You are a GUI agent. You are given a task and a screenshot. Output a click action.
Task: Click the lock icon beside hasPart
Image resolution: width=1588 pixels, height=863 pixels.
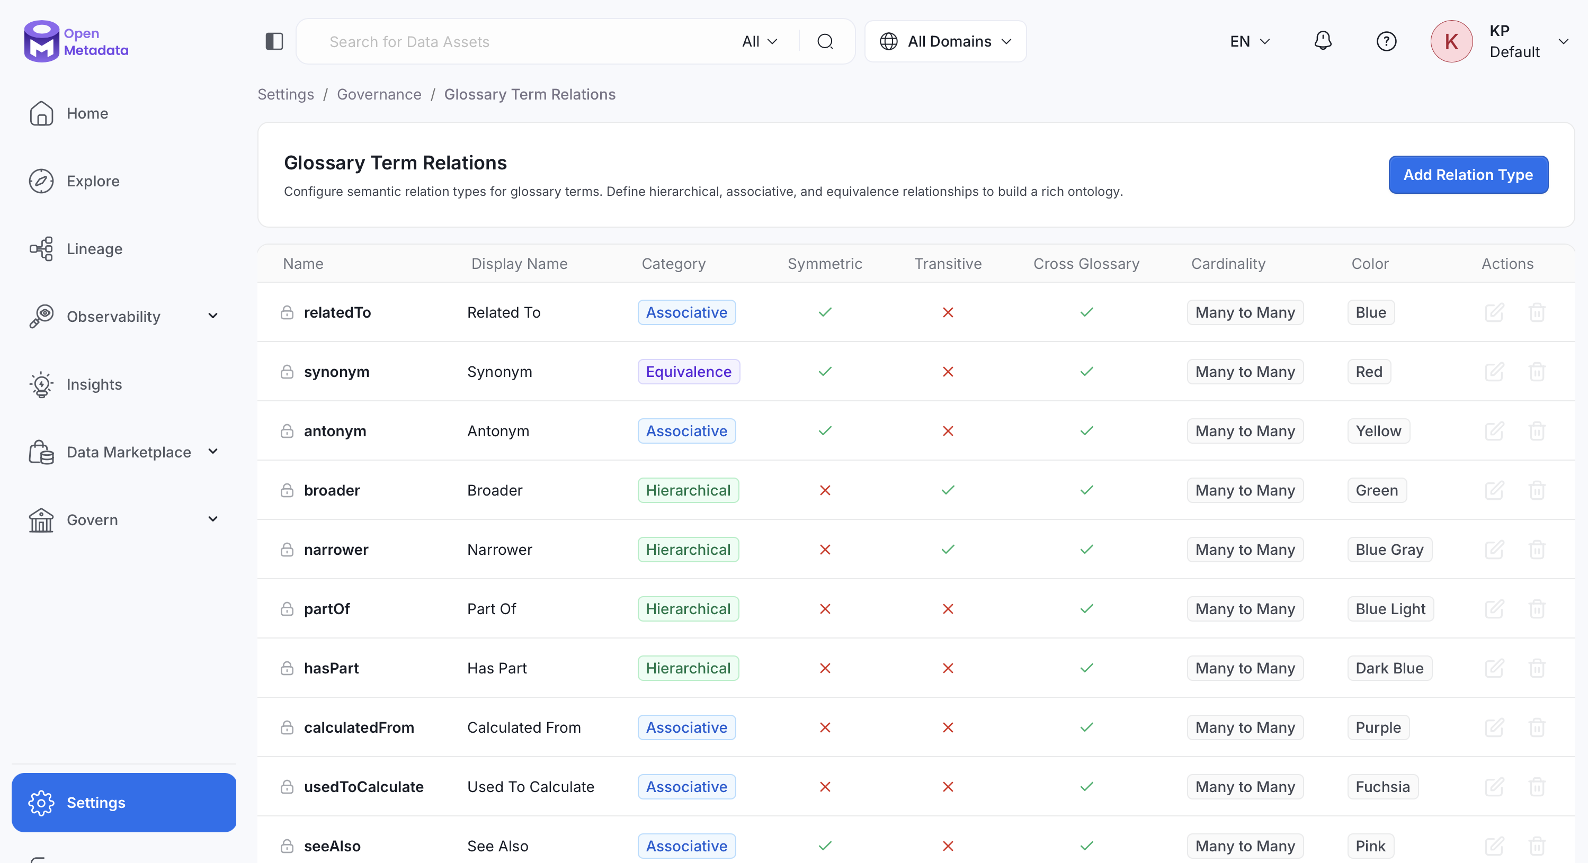tap(287, 668)
